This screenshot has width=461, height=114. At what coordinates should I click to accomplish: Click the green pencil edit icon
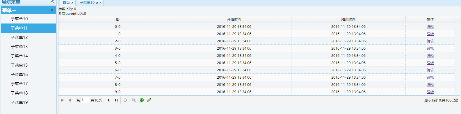tap(149, 100)
